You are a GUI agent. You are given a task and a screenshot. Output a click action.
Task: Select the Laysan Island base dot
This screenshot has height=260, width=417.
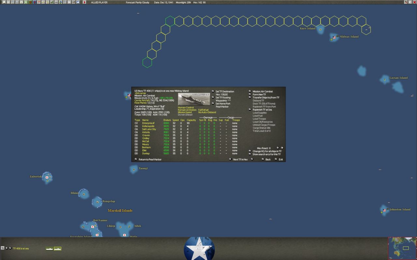point(385,79)
